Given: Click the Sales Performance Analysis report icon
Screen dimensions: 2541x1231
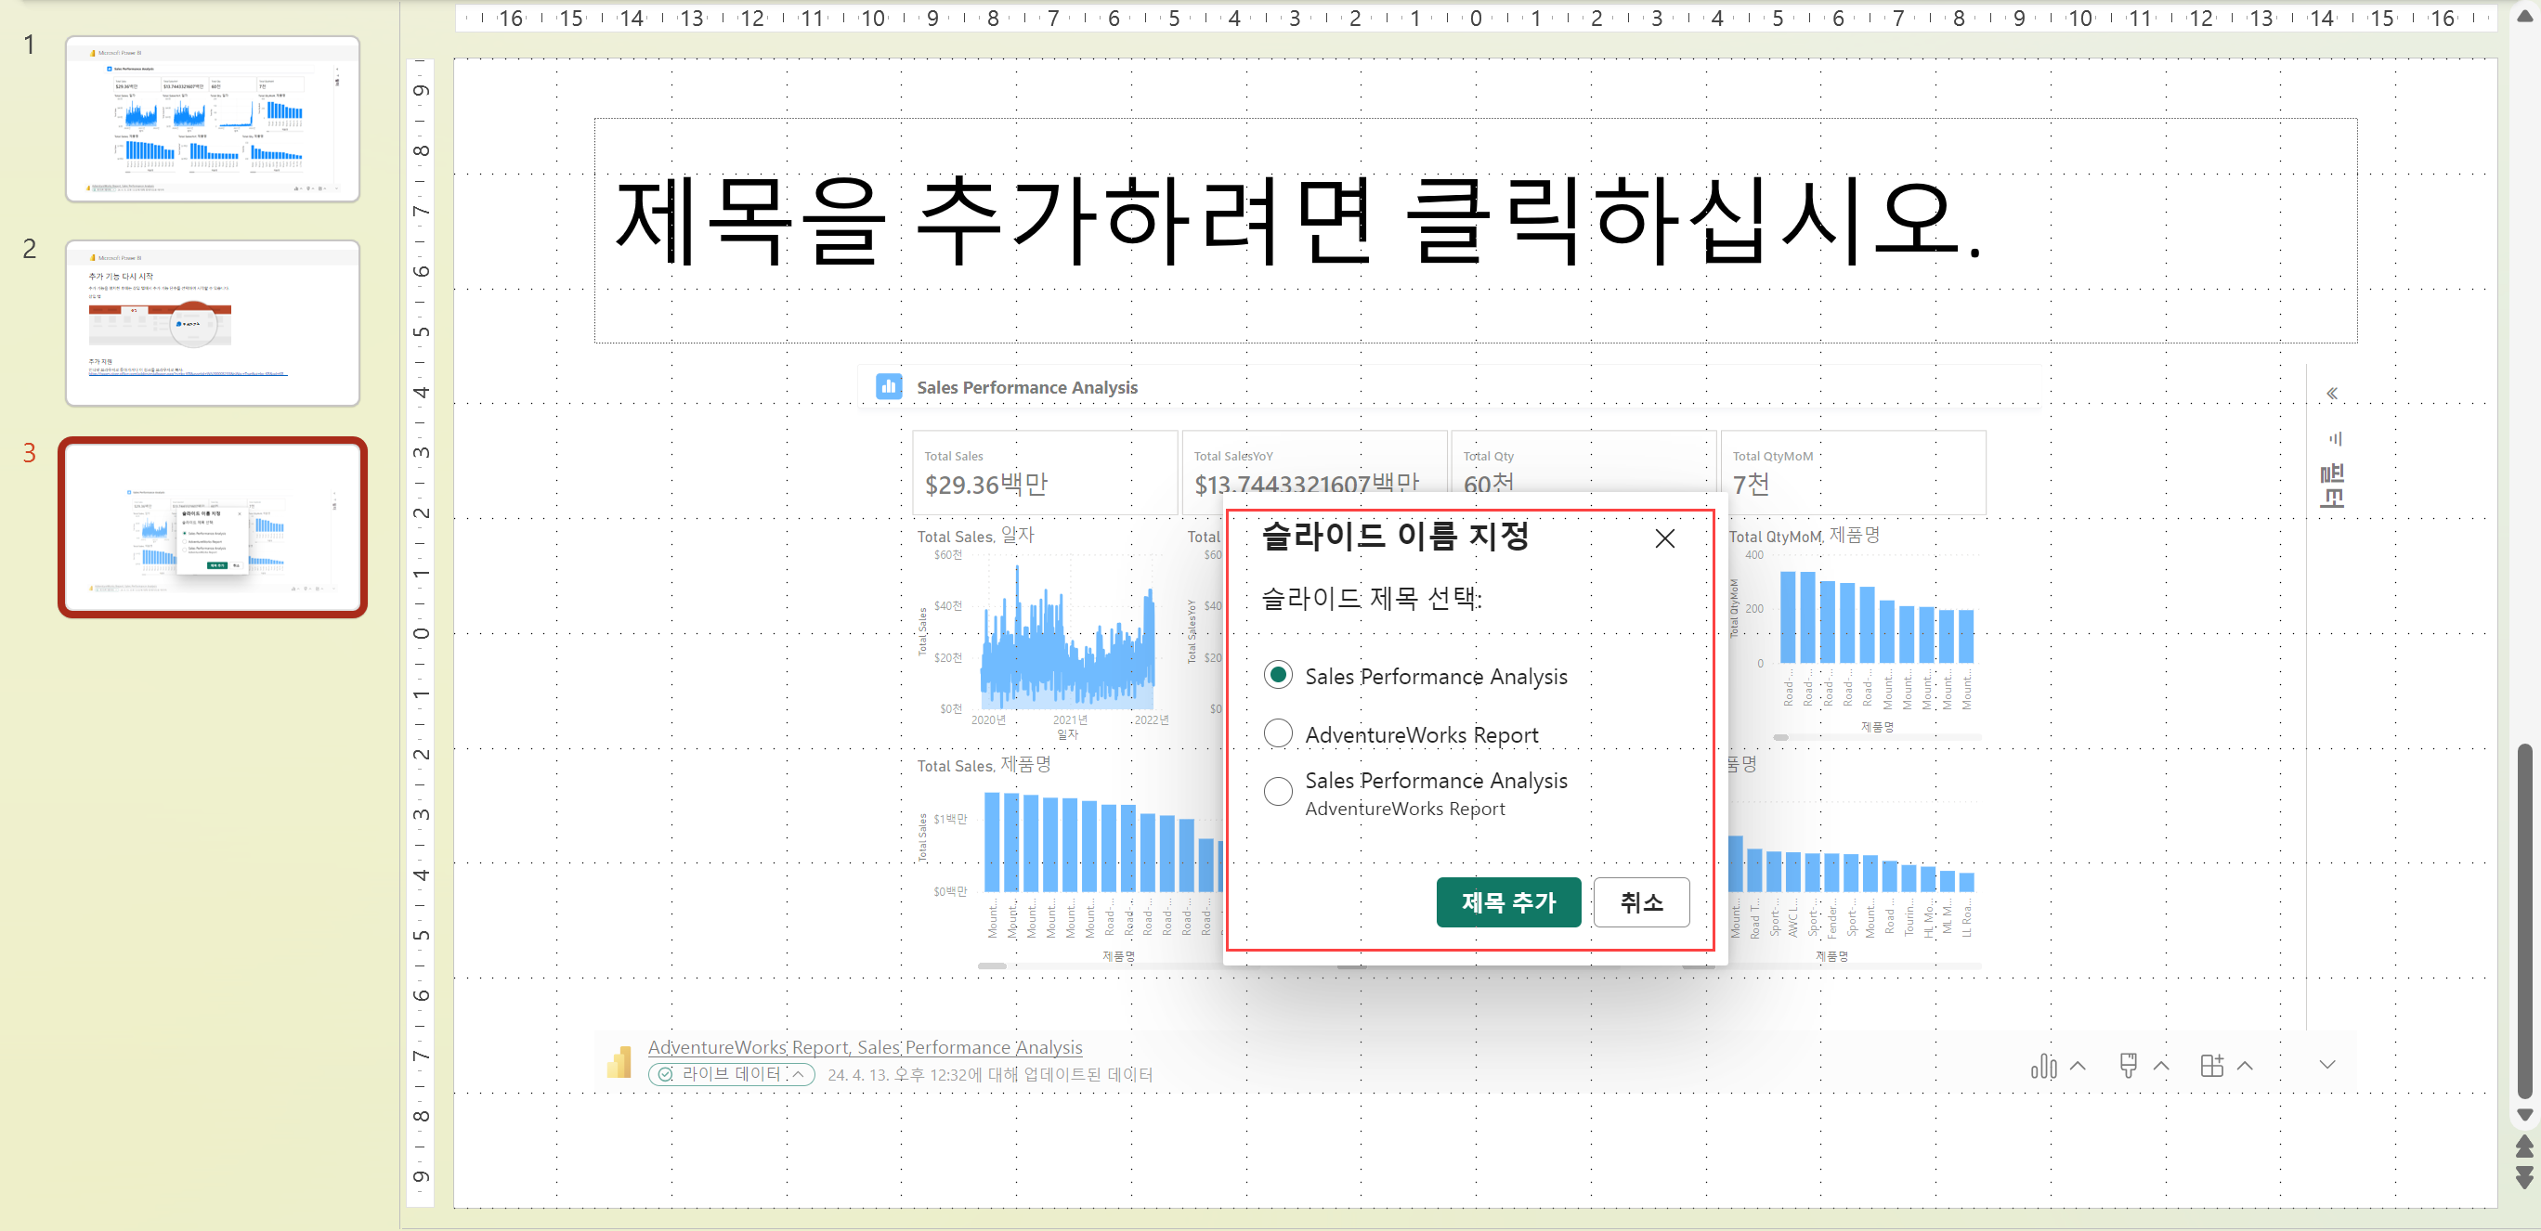Looking at the screenshot, I should click(x=889, y=386).
